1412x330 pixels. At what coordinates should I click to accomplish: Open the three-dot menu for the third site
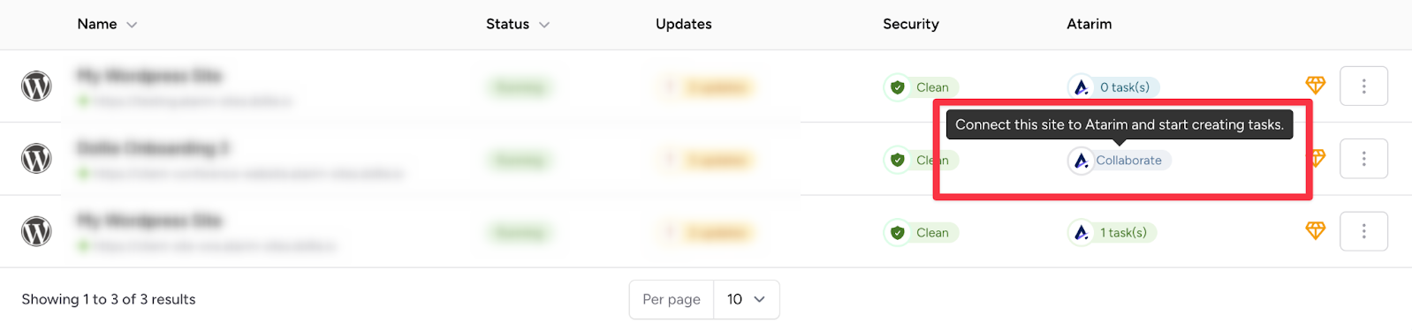tap(1363, 231)
